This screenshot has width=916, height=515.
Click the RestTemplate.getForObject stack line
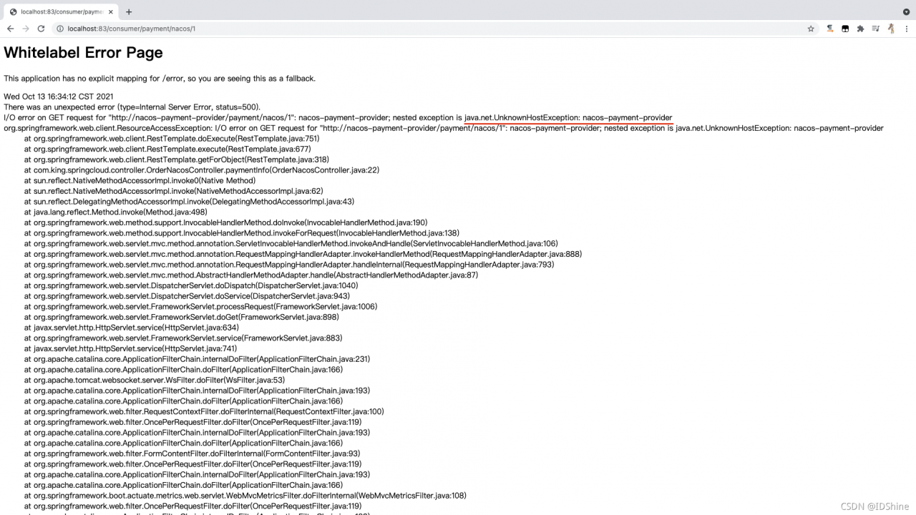click(177, 160)
